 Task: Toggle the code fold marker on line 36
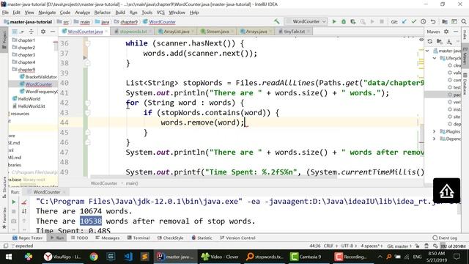point(87,43)
